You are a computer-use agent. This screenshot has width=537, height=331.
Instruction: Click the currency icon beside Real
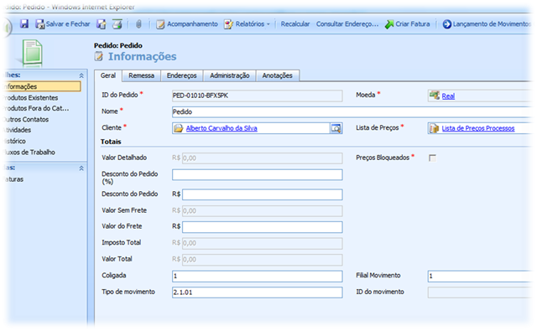point(435,96)
